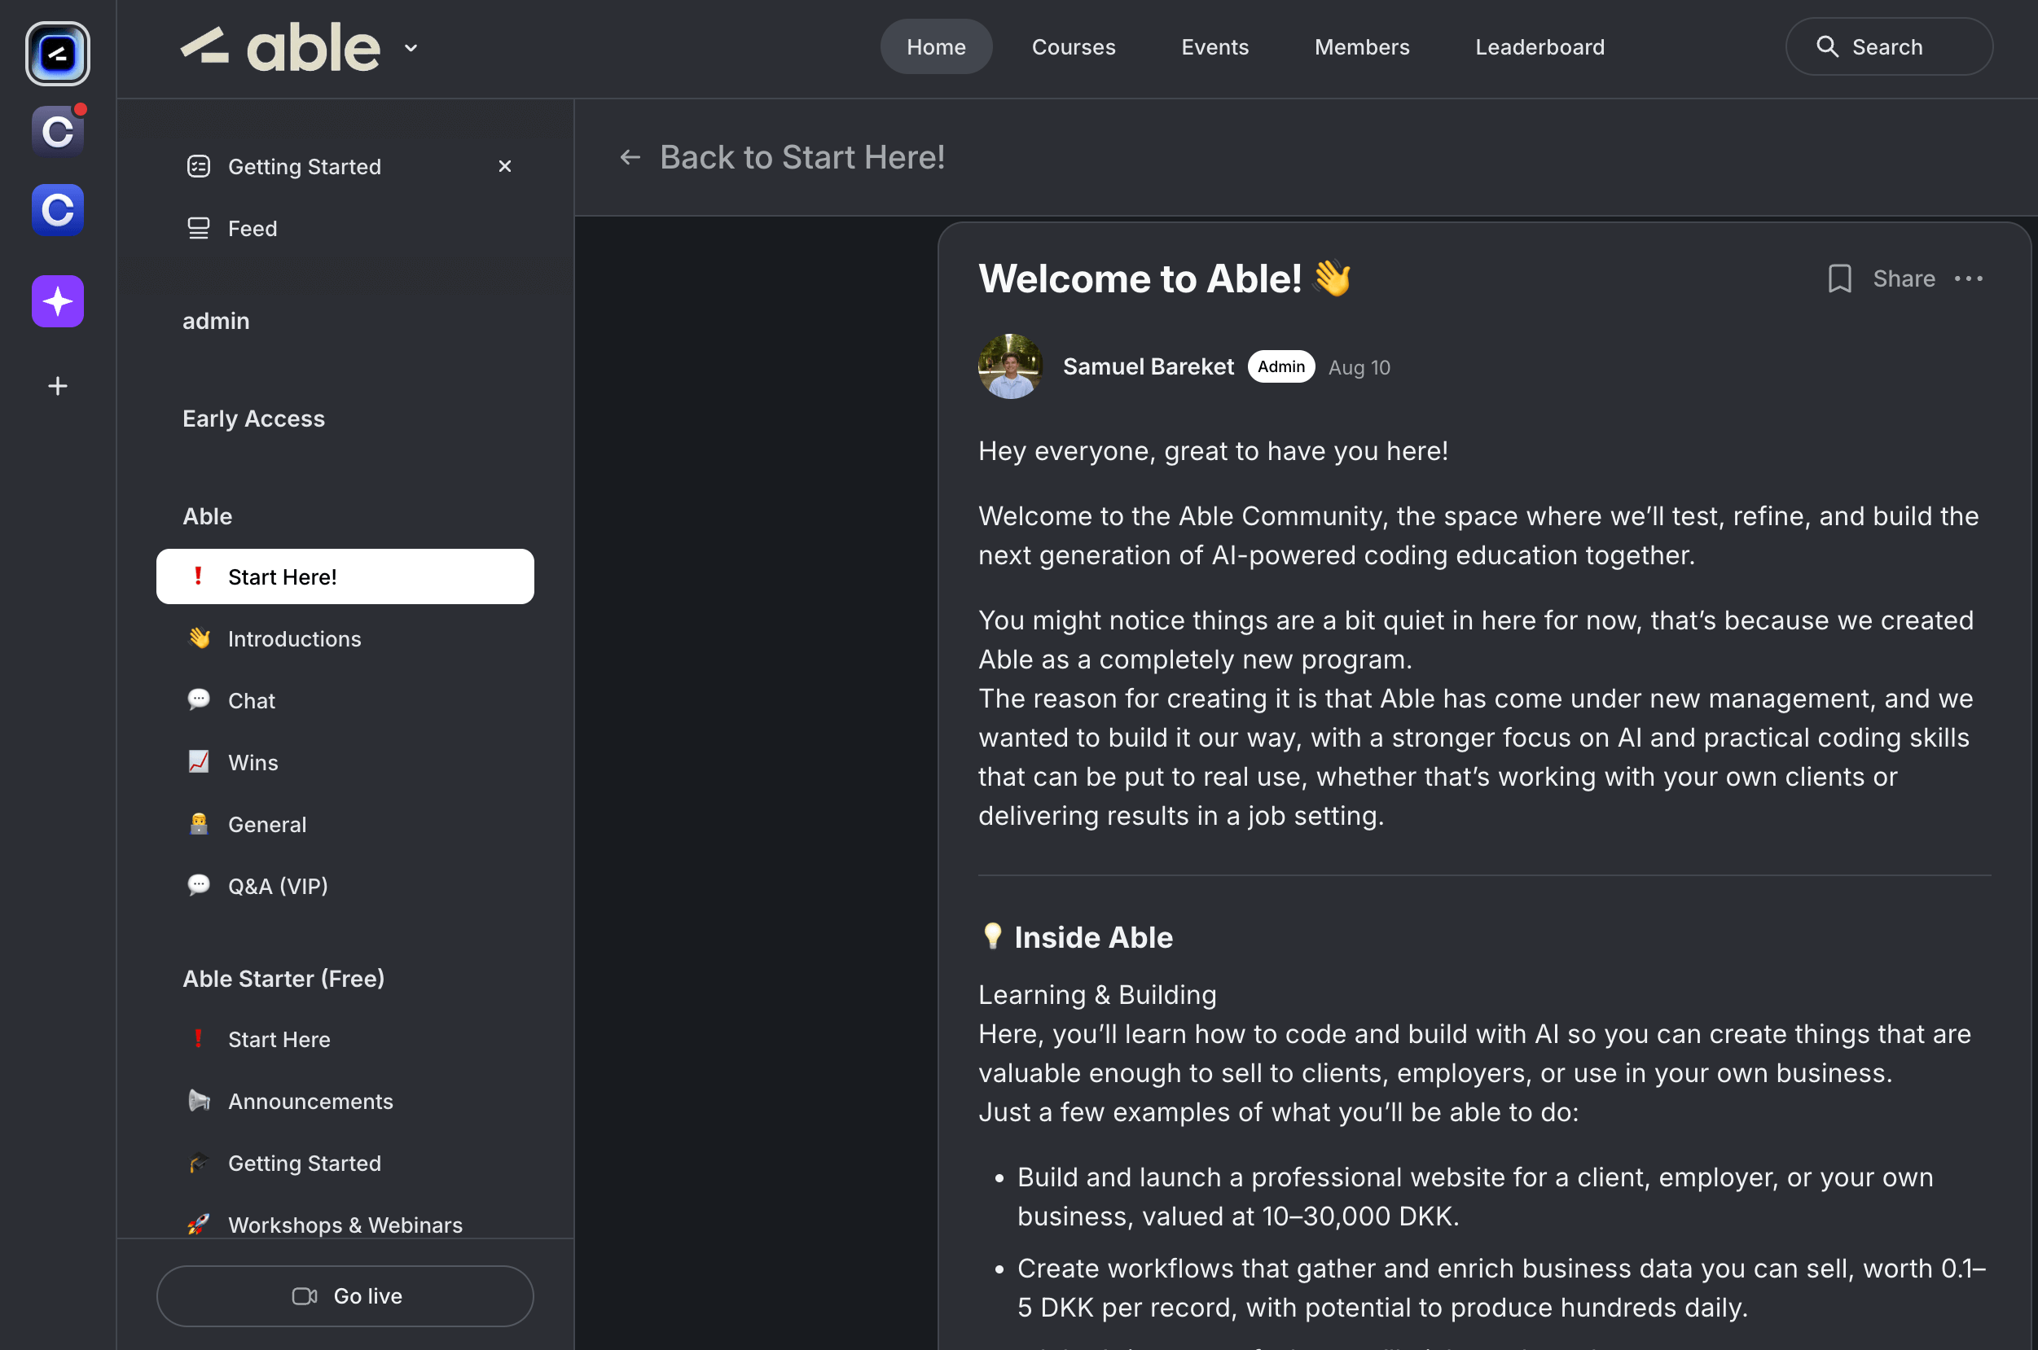The height and width of the screenshot is (1350, 2038).
Task: Open the community icon with red notification dot
Action: (x=58, y=132)
